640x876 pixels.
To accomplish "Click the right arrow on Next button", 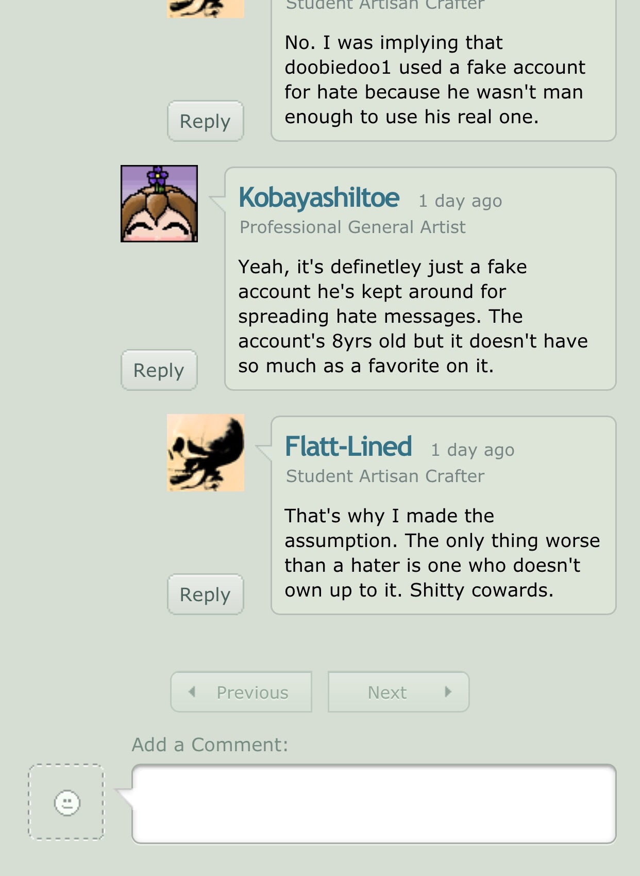I will coord(448,691).
